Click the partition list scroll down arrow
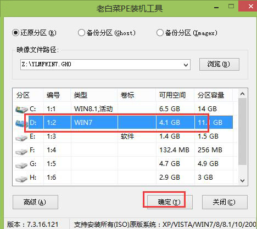The width and height of the screenshot is (257, 229). [243, 181]
